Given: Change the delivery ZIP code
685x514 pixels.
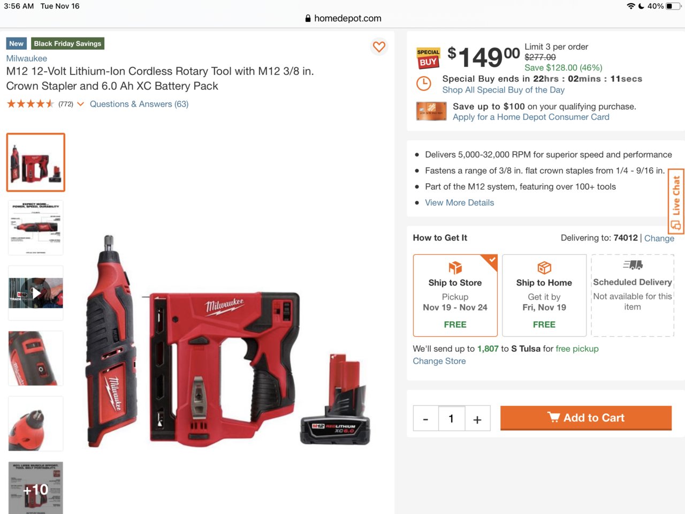Looking at the screenshot, I should click(x=659, y=238).
